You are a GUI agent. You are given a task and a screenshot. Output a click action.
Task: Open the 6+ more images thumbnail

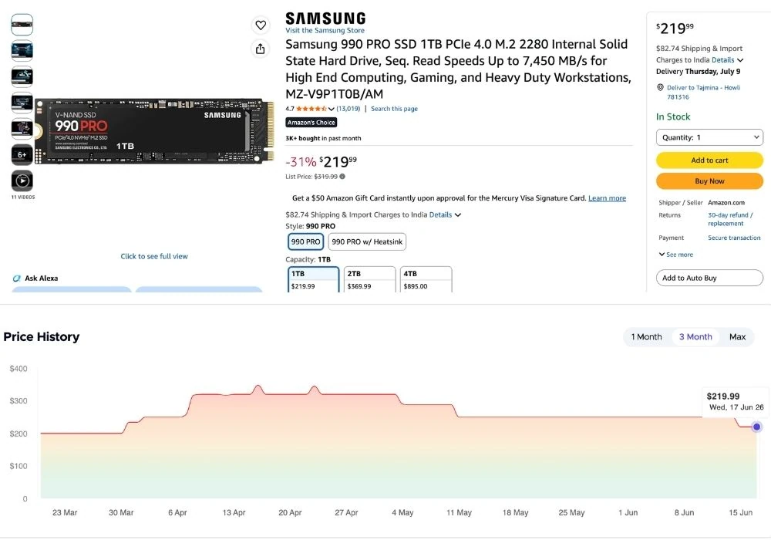click(x=22, y=154)
